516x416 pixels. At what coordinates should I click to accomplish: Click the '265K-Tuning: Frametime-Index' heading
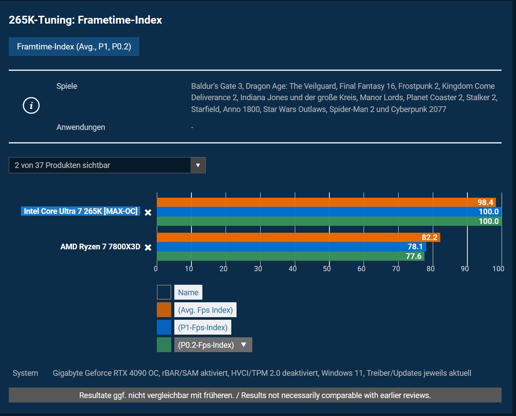(85, 20)
